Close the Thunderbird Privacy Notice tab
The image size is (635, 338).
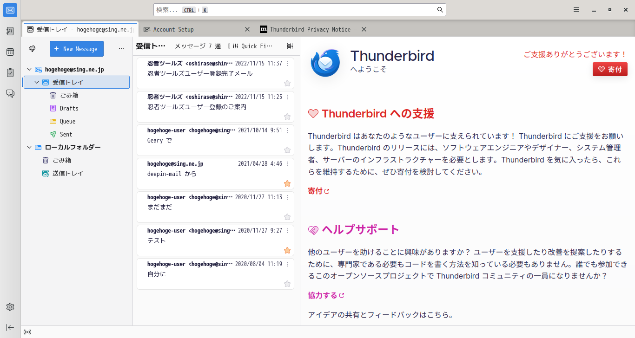click(x=364, y=29)
